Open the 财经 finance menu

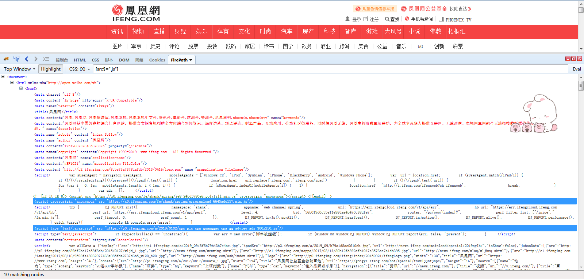180,32
